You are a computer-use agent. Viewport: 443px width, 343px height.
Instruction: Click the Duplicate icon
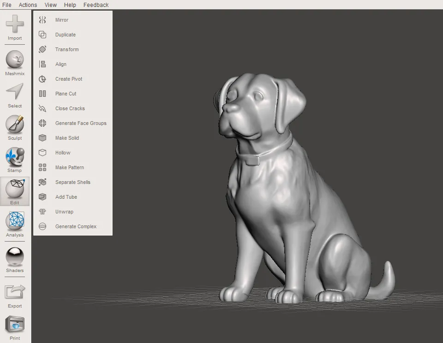(42, 35)
